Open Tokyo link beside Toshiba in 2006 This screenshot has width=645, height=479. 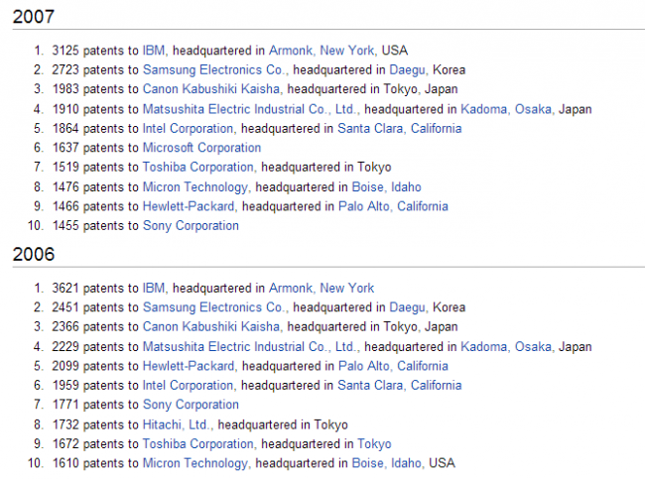tap(374, 444)
